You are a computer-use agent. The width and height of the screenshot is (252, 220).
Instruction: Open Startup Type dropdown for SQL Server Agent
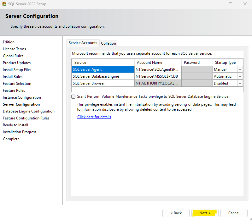pyautogui.click(x=240, y=69)
